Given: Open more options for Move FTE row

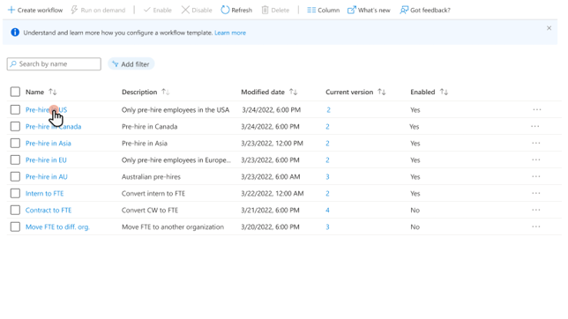Looking at the screenshot, I should coord(536,226).
